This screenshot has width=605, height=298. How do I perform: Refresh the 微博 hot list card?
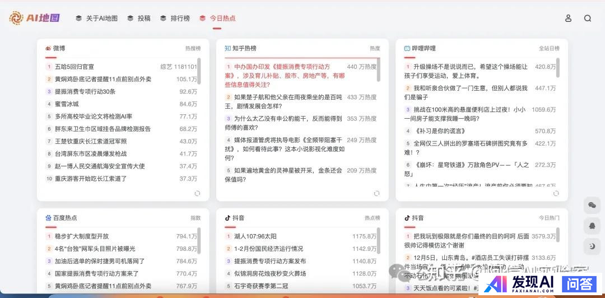point(197,193)
